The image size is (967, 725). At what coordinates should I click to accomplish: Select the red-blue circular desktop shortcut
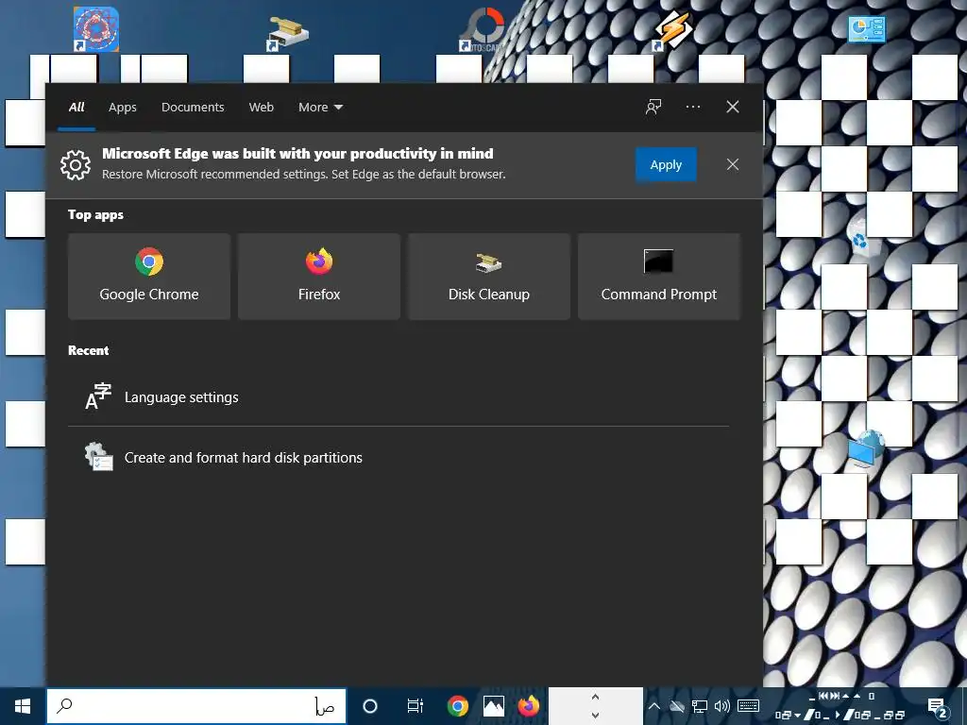96,29
